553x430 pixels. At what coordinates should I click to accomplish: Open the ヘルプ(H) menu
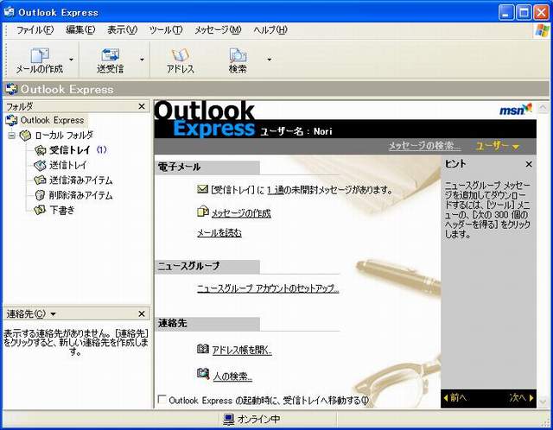[270, 30]
